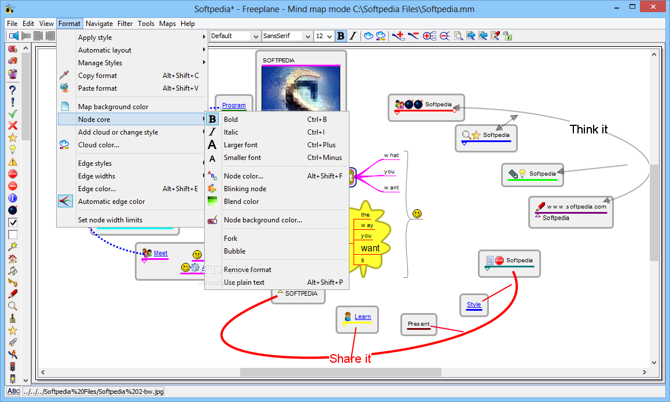
Task: Add the music notes icon to node
Action: [13, 270]
